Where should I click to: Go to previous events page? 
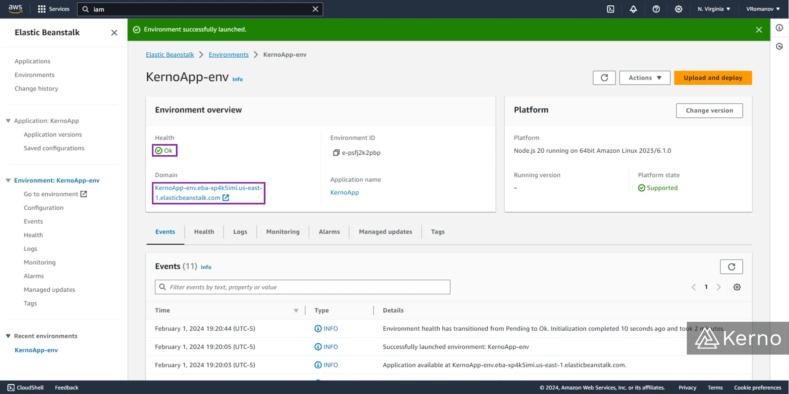(x=694, y=287)
